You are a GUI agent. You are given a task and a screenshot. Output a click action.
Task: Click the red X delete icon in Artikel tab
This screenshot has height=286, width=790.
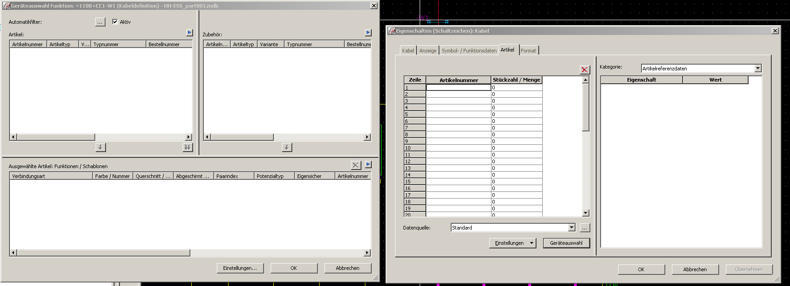(x=584, y=69)
